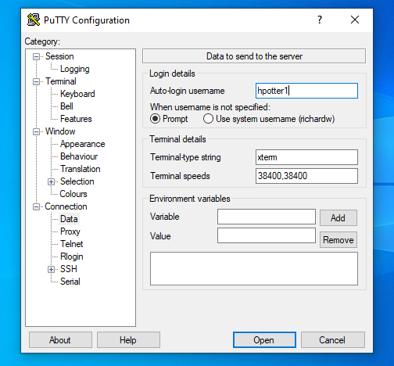This screenshot has height=366, width=394.
Task: Collapse the Session tree node
Action: pyautogui.click(x=36, y=56)
